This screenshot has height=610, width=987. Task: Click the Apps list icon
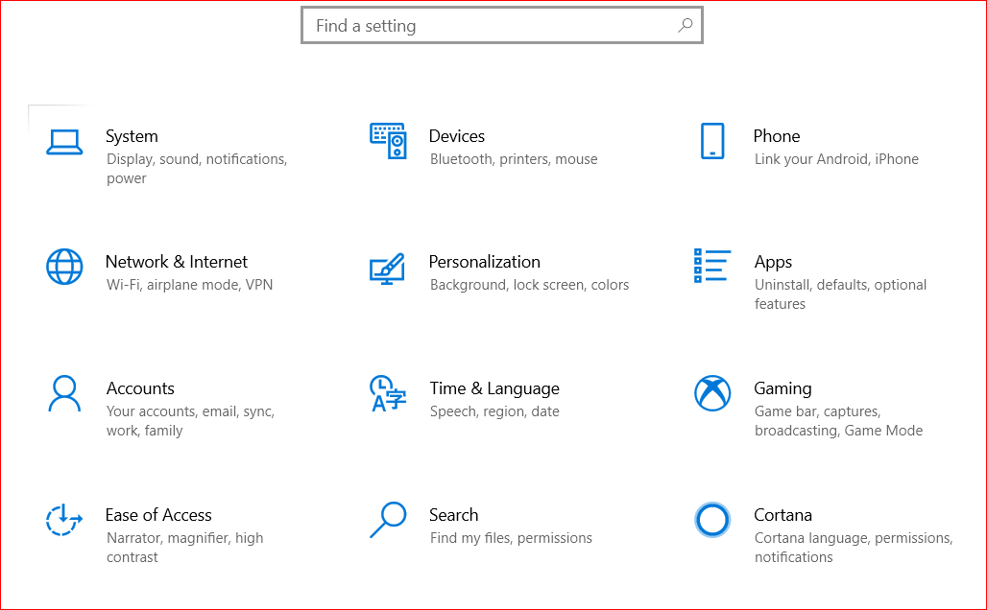[x=712, y=266]
